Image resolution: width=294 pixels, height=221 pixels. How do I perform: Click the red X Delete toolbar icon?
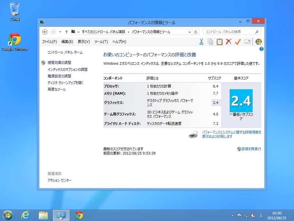pyautogui.click(x=229, y=42)
